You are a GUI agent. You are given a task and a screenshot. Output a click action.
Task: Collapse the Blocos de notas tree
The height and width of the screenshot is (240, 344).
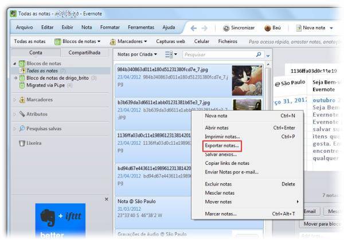pyautogui.click(x=14, y=64)
